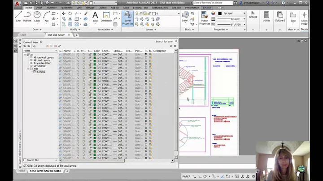
Task: Switch to the Manage ribbon tab
Action: (x=90, y=8)
